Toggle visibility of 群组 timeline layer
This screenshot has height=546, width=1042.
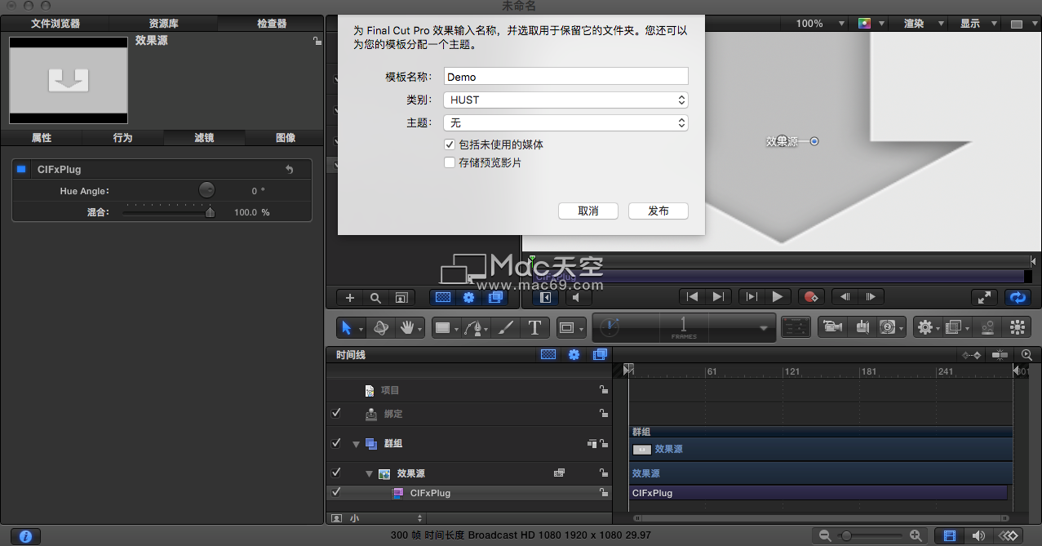[335, 443]
